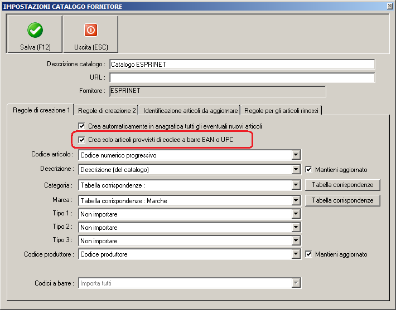
Task: Click the green checkmark Salva icon
Action: [x=35, y=30]
